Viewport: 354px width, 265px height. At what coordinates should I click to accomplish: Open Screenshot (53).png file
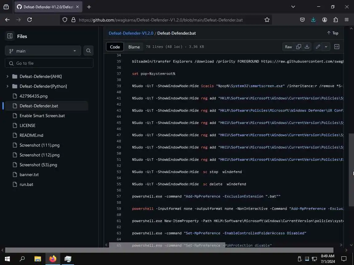tap(38, 165)
